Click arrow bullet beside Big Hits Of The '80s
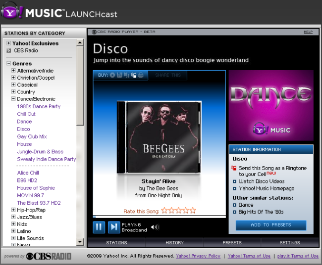 pos(234,212)
